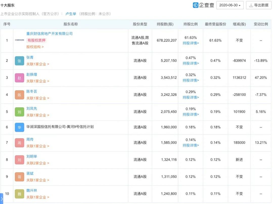Click the 周传 avatar icon
273x204 pixels.
(19, 142)
